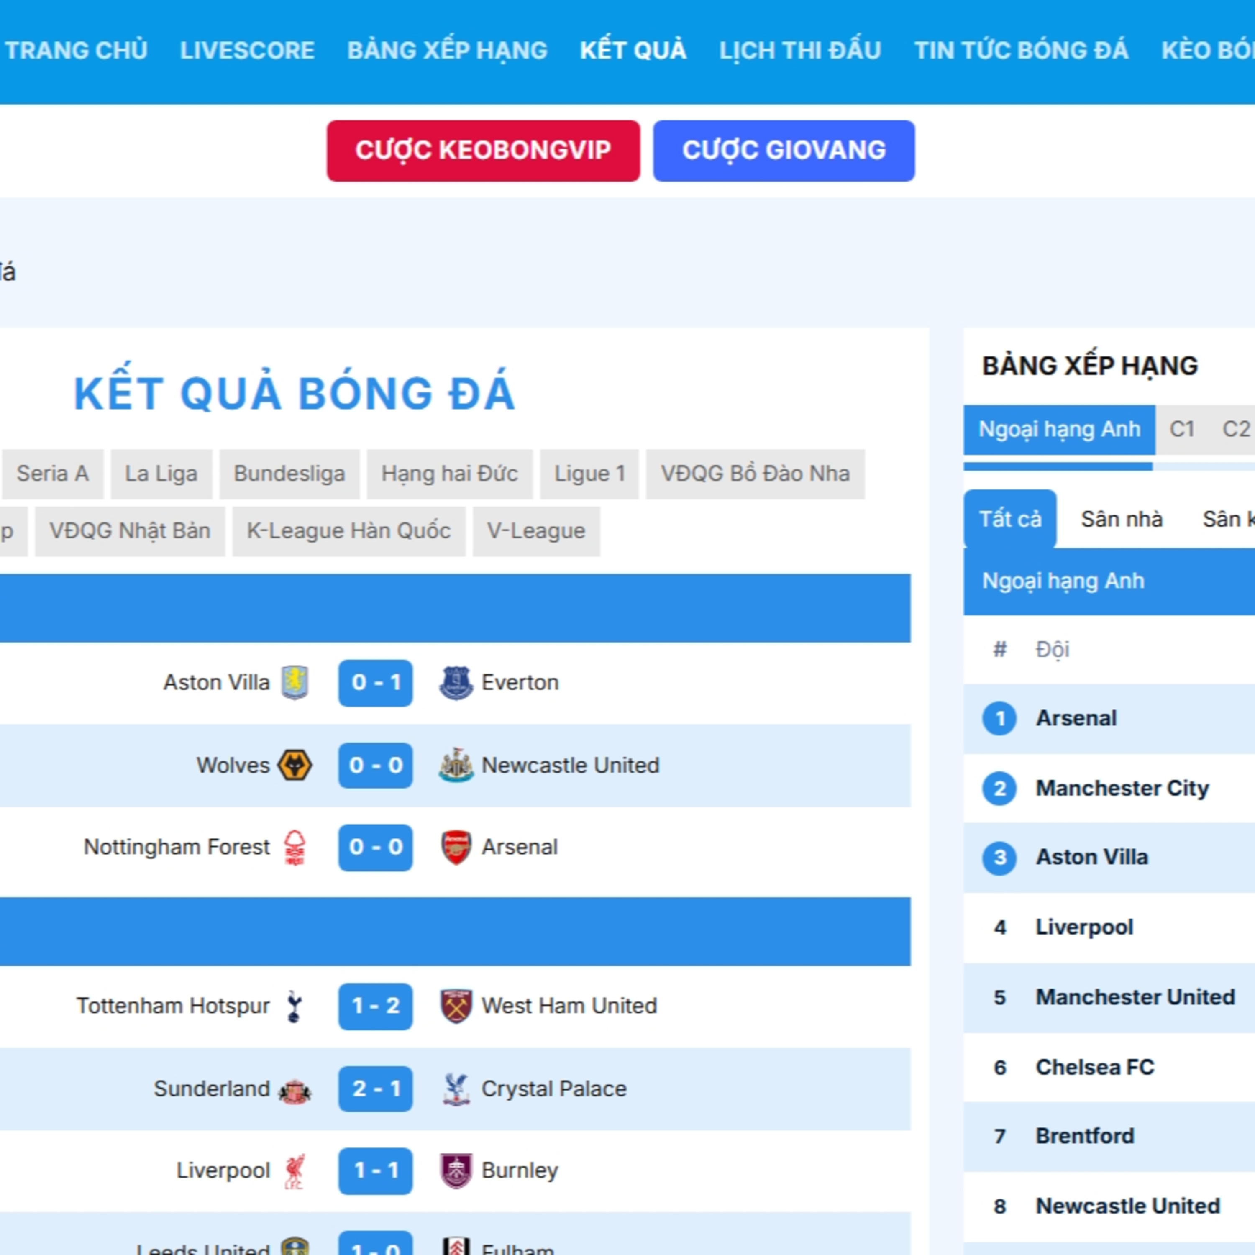Open Liverpool vs Burnley 1 - 1 score
Viewport: 1255px width, 1255px height.
[x=376, y=1170]
